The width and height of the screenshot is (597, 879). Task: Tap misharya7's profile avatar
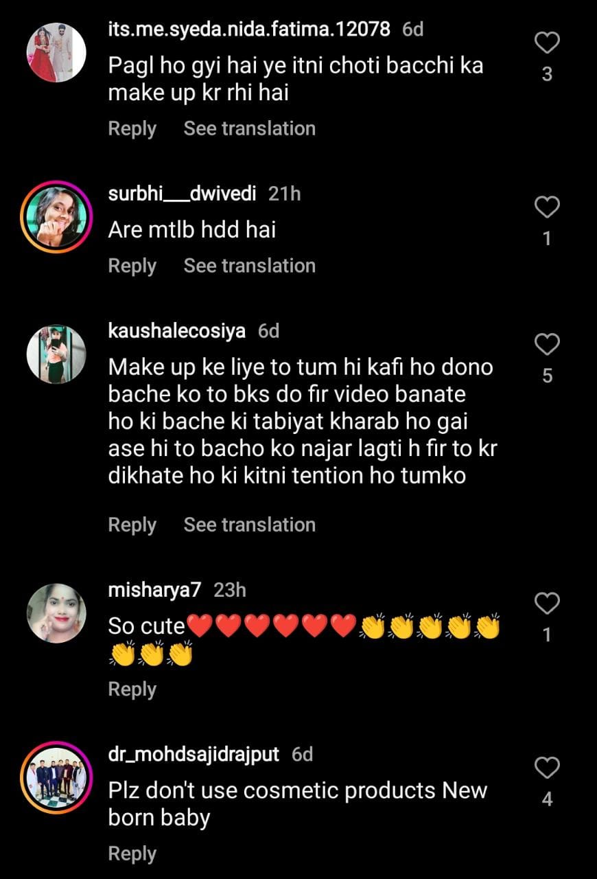click(56, 613)
